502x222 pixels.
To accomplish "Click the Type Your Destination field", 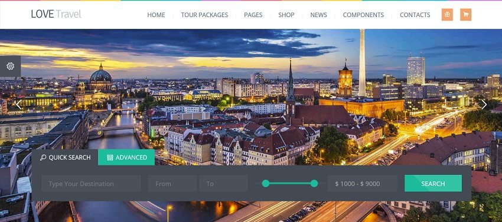I will (x=91, y=183).
